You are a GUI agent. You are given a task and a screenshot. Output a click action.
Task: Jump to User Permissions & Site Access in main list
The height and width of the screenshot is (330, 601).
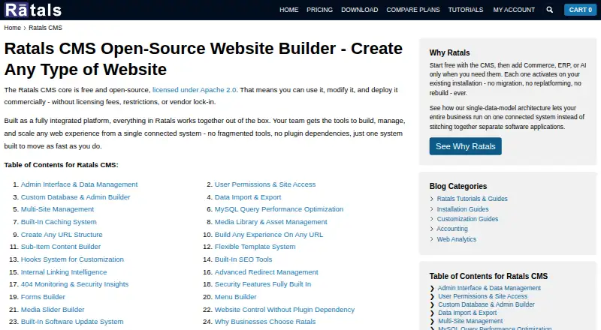coord(265,184)
